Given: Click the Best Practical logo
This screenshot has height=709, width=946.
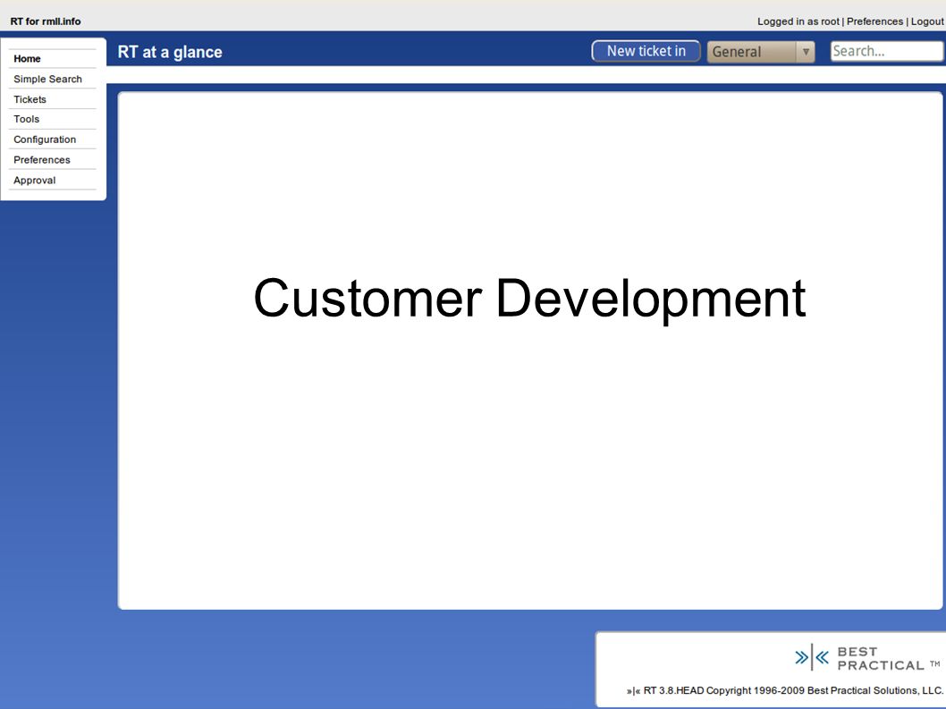Looking at the screenshot, I should (867, 658).
